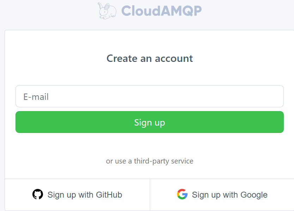Image resolution: width=294 pixels, height=211 pixels.
Task: Click the multicolored Google G icon
Action: click(182, 194)
